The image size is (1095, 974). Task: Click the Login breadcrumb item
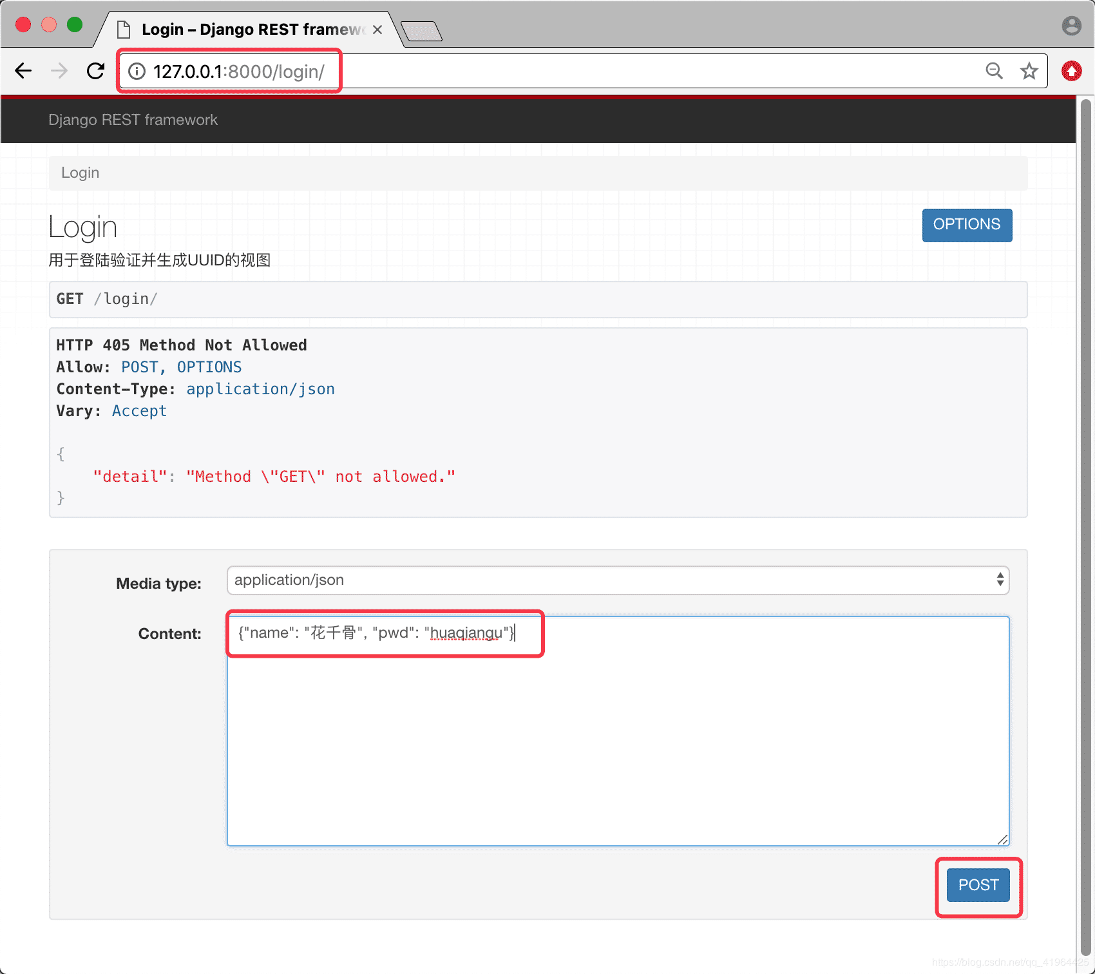coord(80,173)
